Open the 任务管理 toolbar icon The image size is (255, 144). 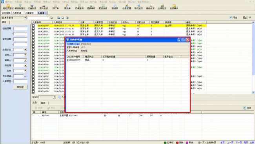(x=127, y=7)
